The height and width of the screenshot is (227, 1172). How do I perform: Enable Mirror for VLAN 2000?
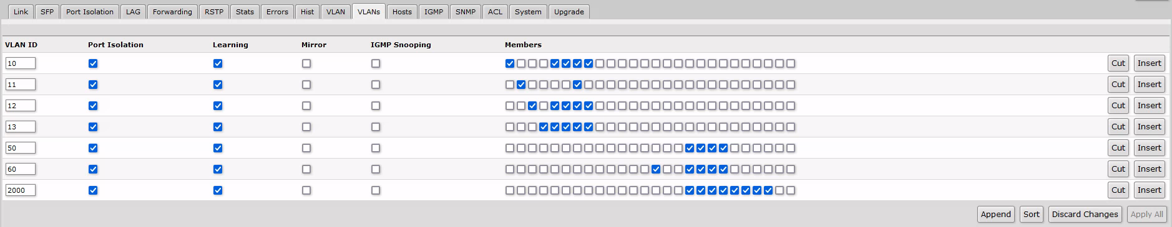tap(306, 190)
